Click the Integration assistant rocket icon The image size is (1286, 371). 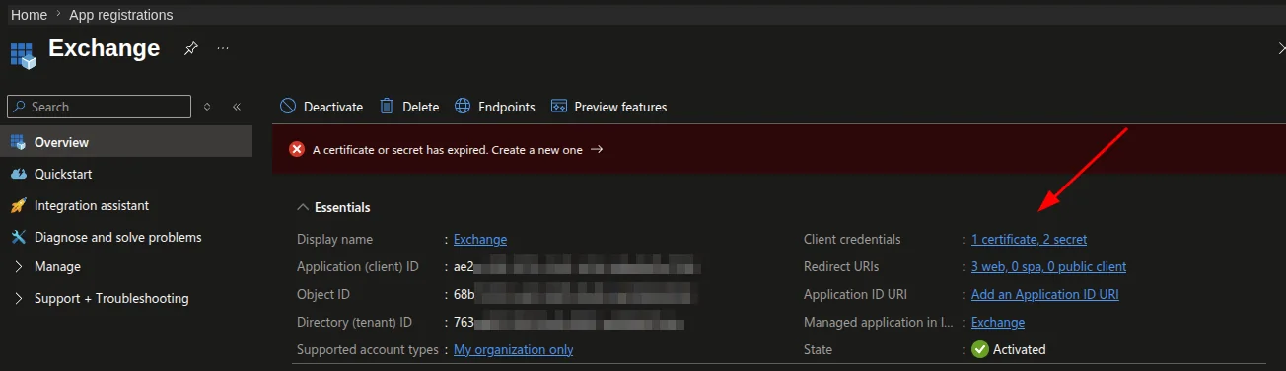(x=18, y=205)
